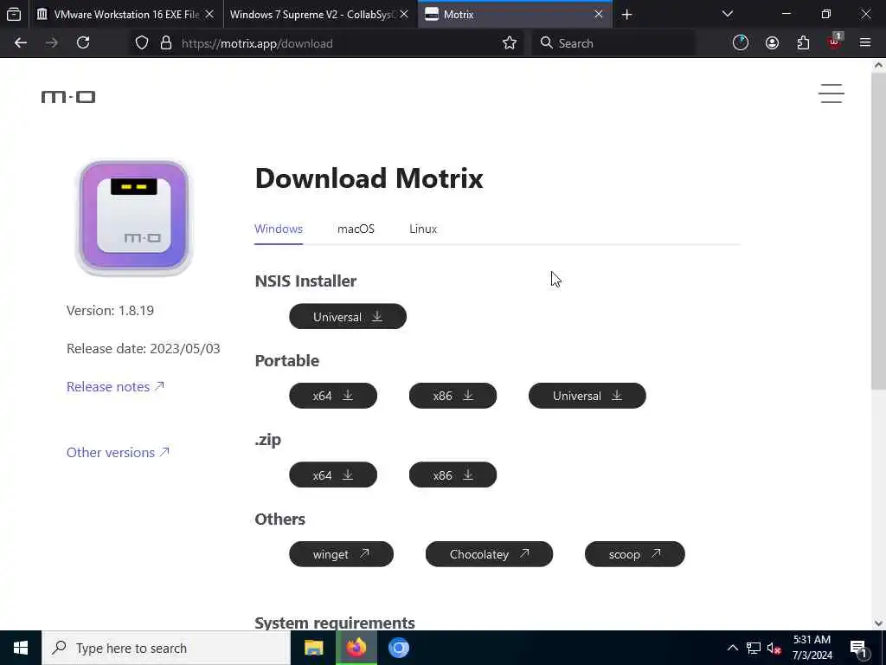Download Portable x64 build

[333, 396]
